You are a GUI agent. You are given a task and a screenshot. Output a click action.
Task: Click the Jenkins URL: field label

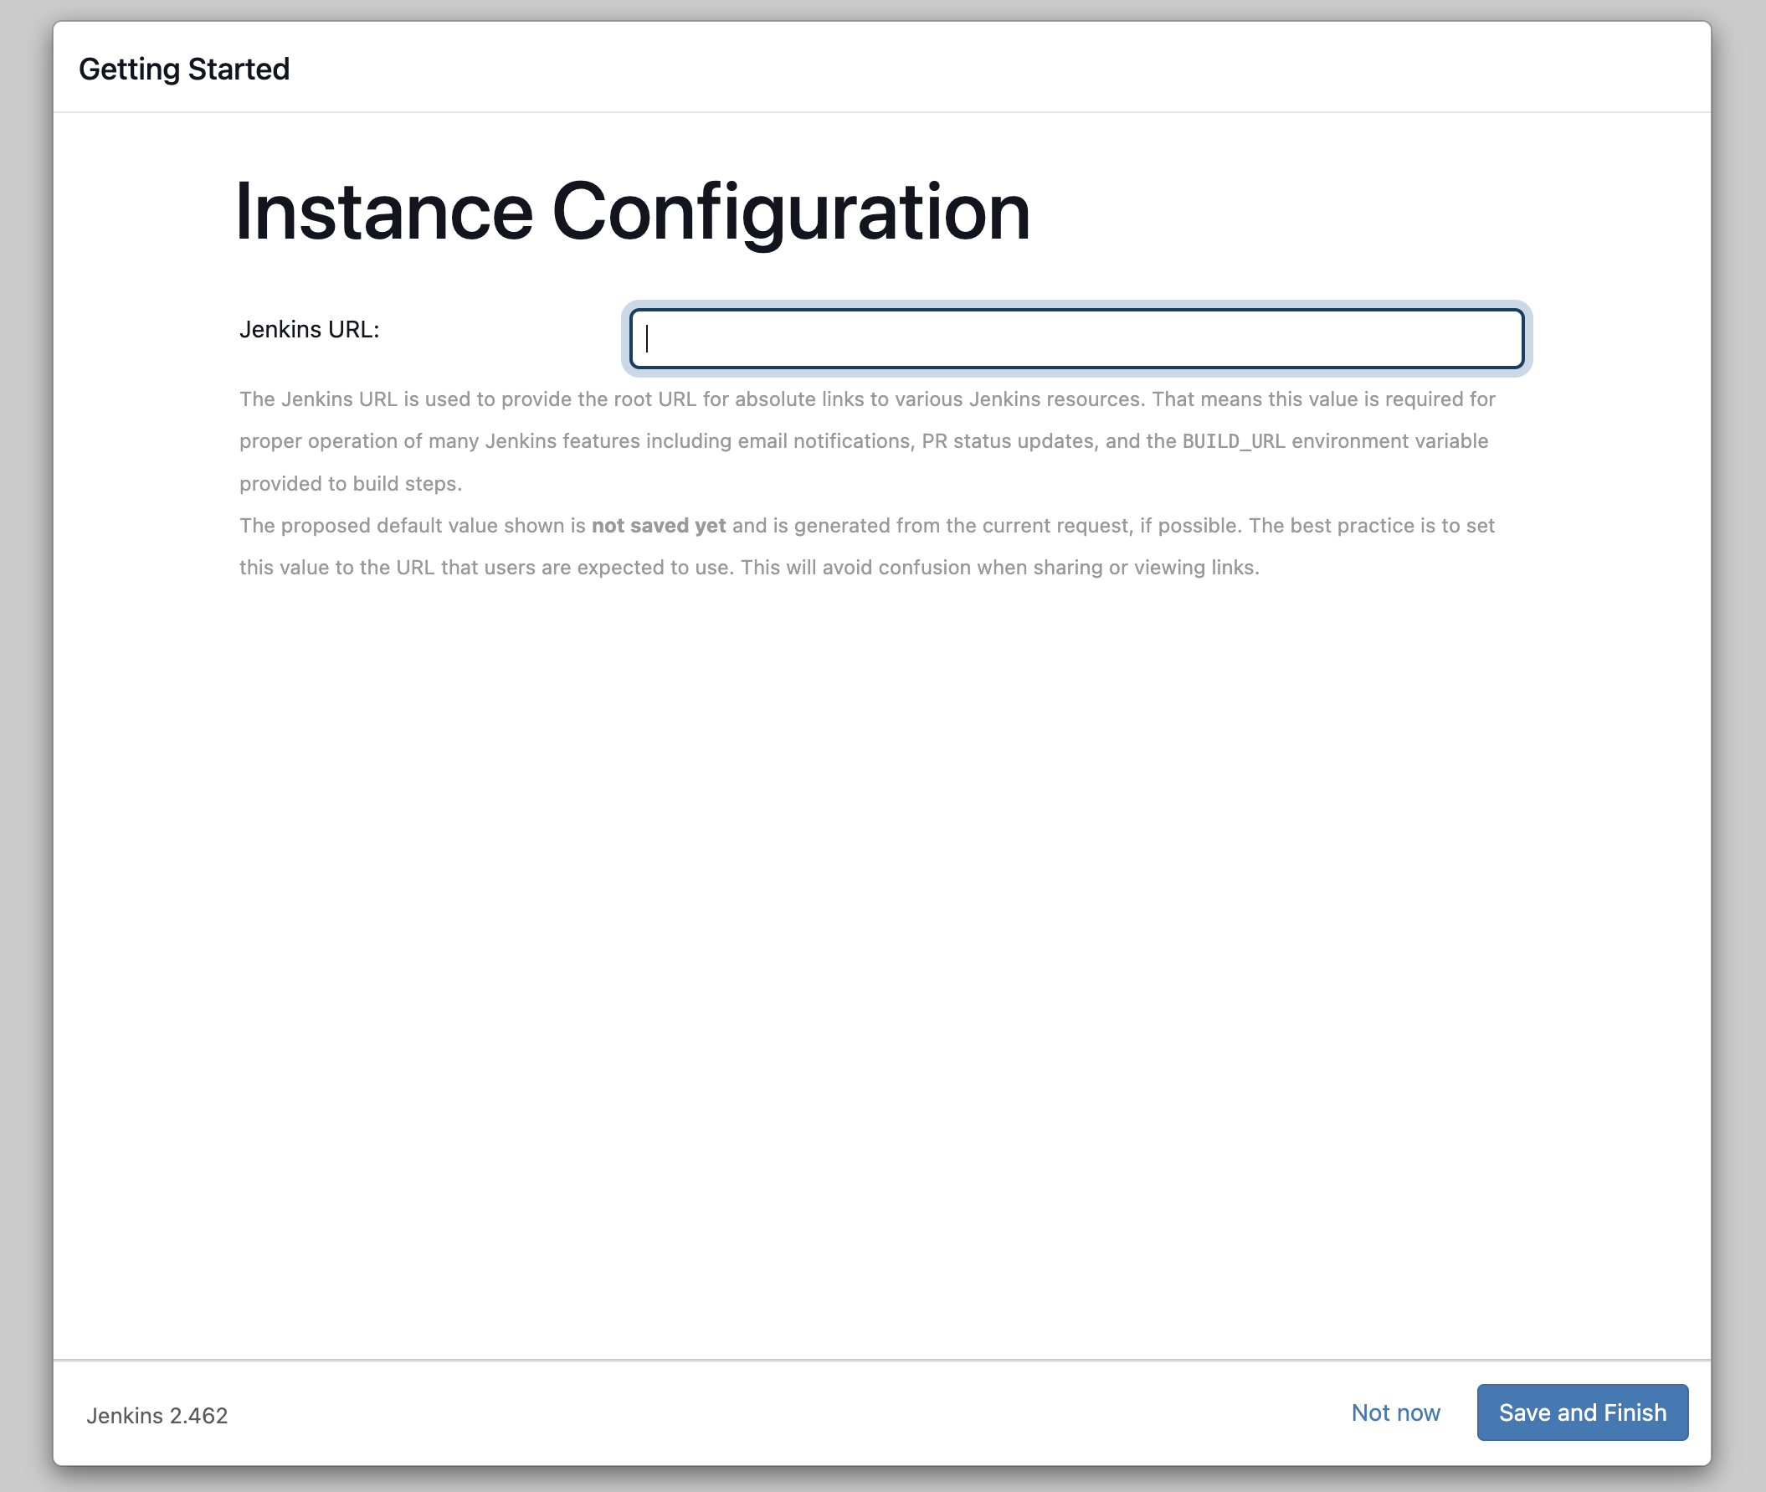click(x=310, y=330)
